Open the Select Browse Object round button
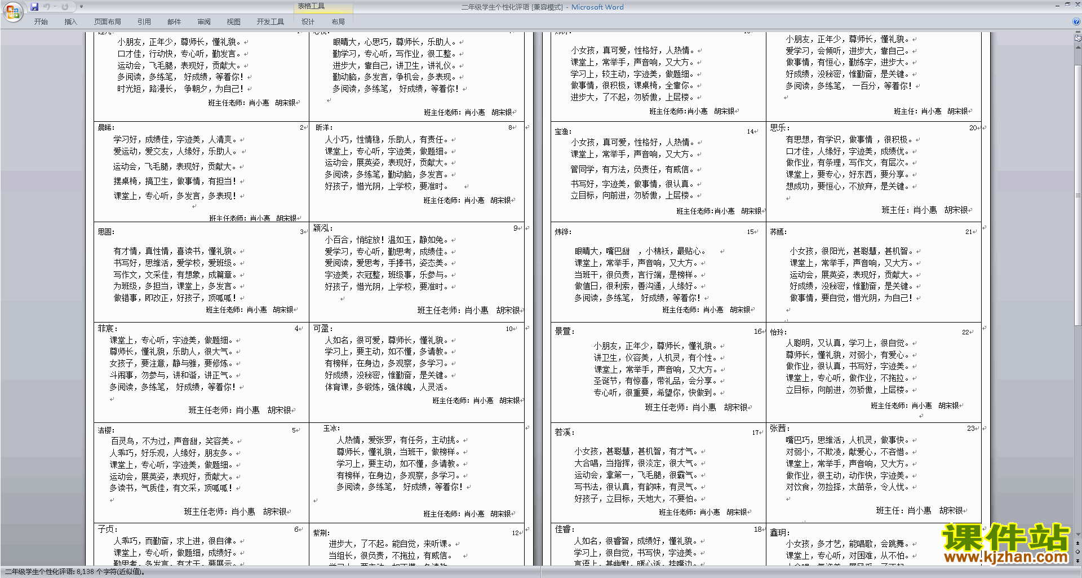1082x578 pixels. (1077, 551)
